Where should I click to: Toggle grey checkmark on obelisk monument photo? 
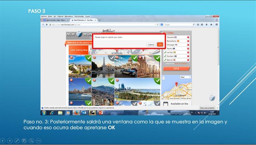click(x=112, y=57)
